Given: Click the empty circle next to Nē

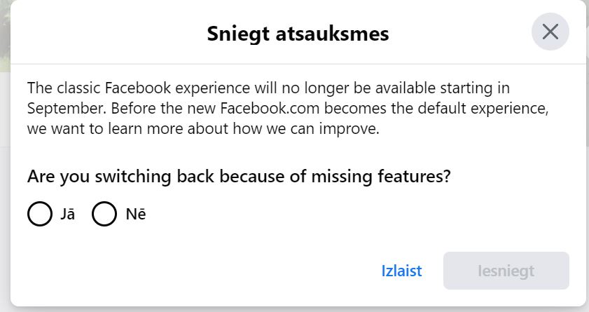Looking at the screenshot, I should click(x=104, y=214).
